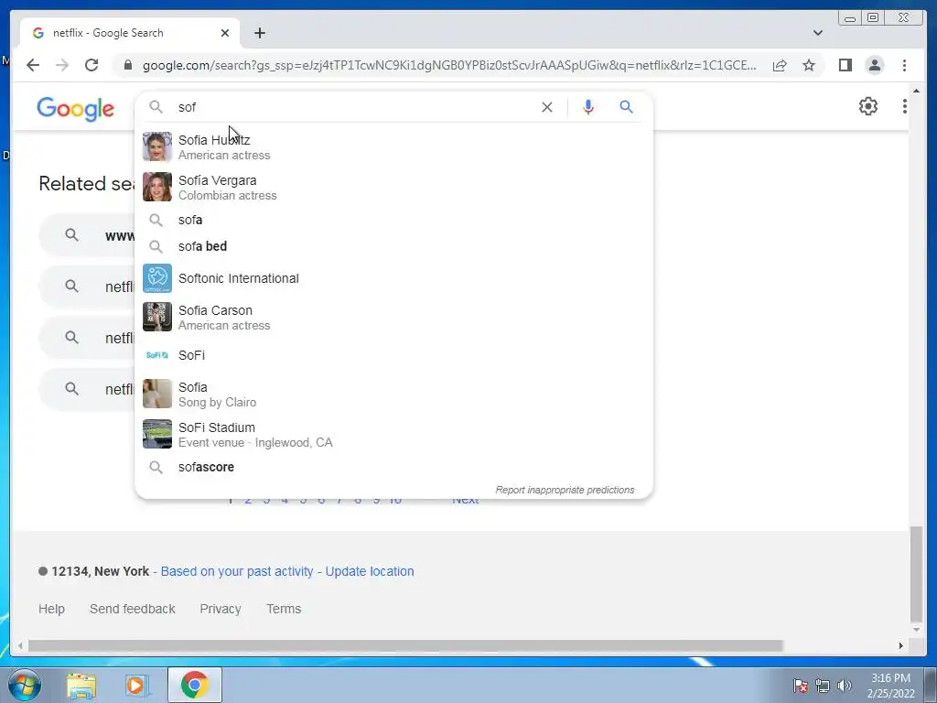Bookmark this page with the star icon
This screenshot has width=937, height=703.
[809, 65]
